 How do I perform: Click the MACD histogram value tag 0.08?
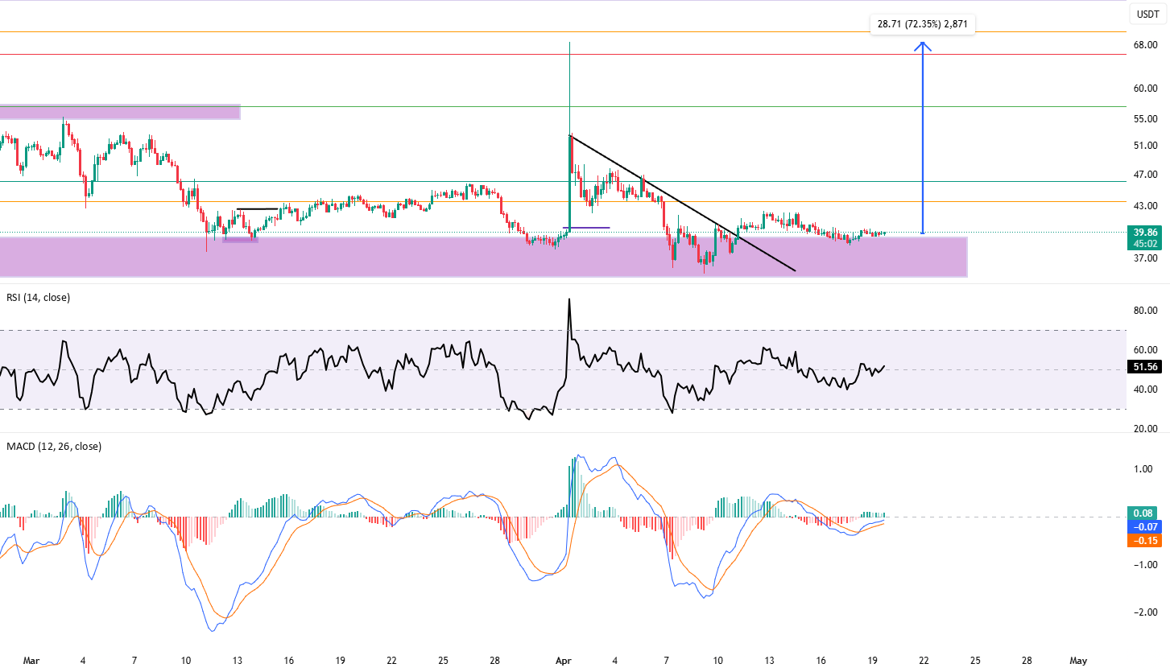click(1145, 513)
